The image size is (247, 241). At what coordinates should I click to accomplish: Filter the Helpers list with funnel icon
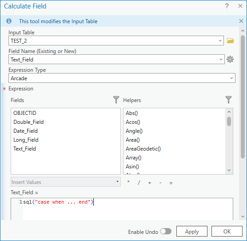click(228, 100)
